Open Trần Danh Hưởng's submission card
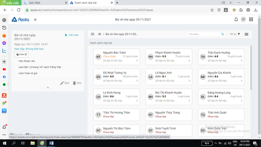Screen dimensions: 261x147 (221, 57)
